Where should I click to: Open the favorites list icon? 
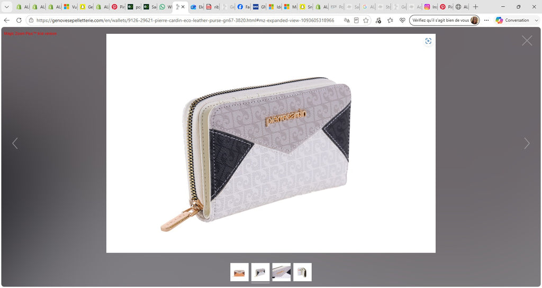(390, 21)
